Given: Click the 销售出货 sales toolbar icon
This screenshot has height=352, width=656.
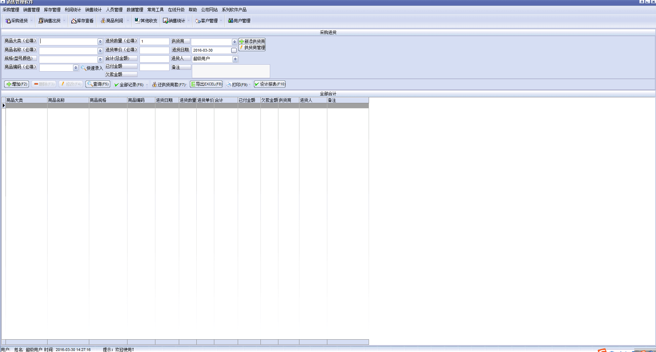Looking at the screenshot, I should [x=41, y=21].
